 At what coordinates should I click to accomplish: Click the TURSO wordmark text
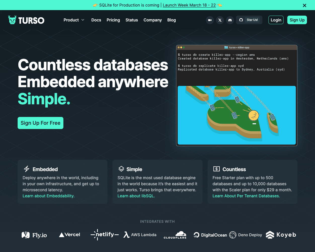coord(31,20)
